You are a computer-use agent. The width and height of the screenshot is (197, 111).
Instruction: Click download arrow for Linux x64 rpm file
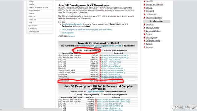pyautogui.click(x=100, y=64)
